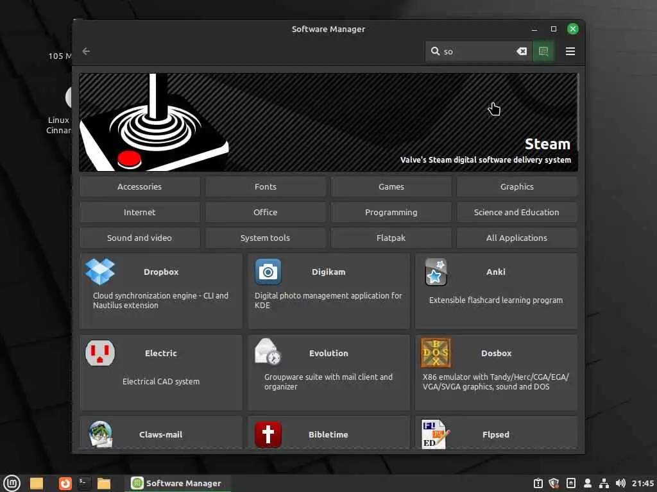Launch Firefox from the taskbar
The width and height of the screenshot is (657, 492).
tap(65, 483)
